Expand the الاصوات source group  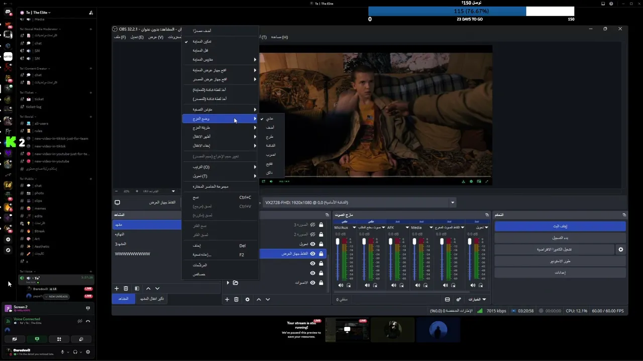(228, 283)
